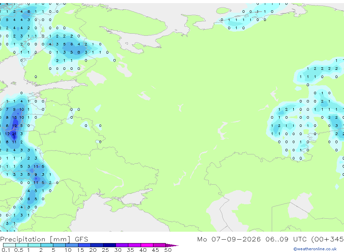The width and height of the screenshot is (344, 252).
Task: Select the 5–10 mm legend color segment
Action: pyautogui.click(x=60, y=245)
